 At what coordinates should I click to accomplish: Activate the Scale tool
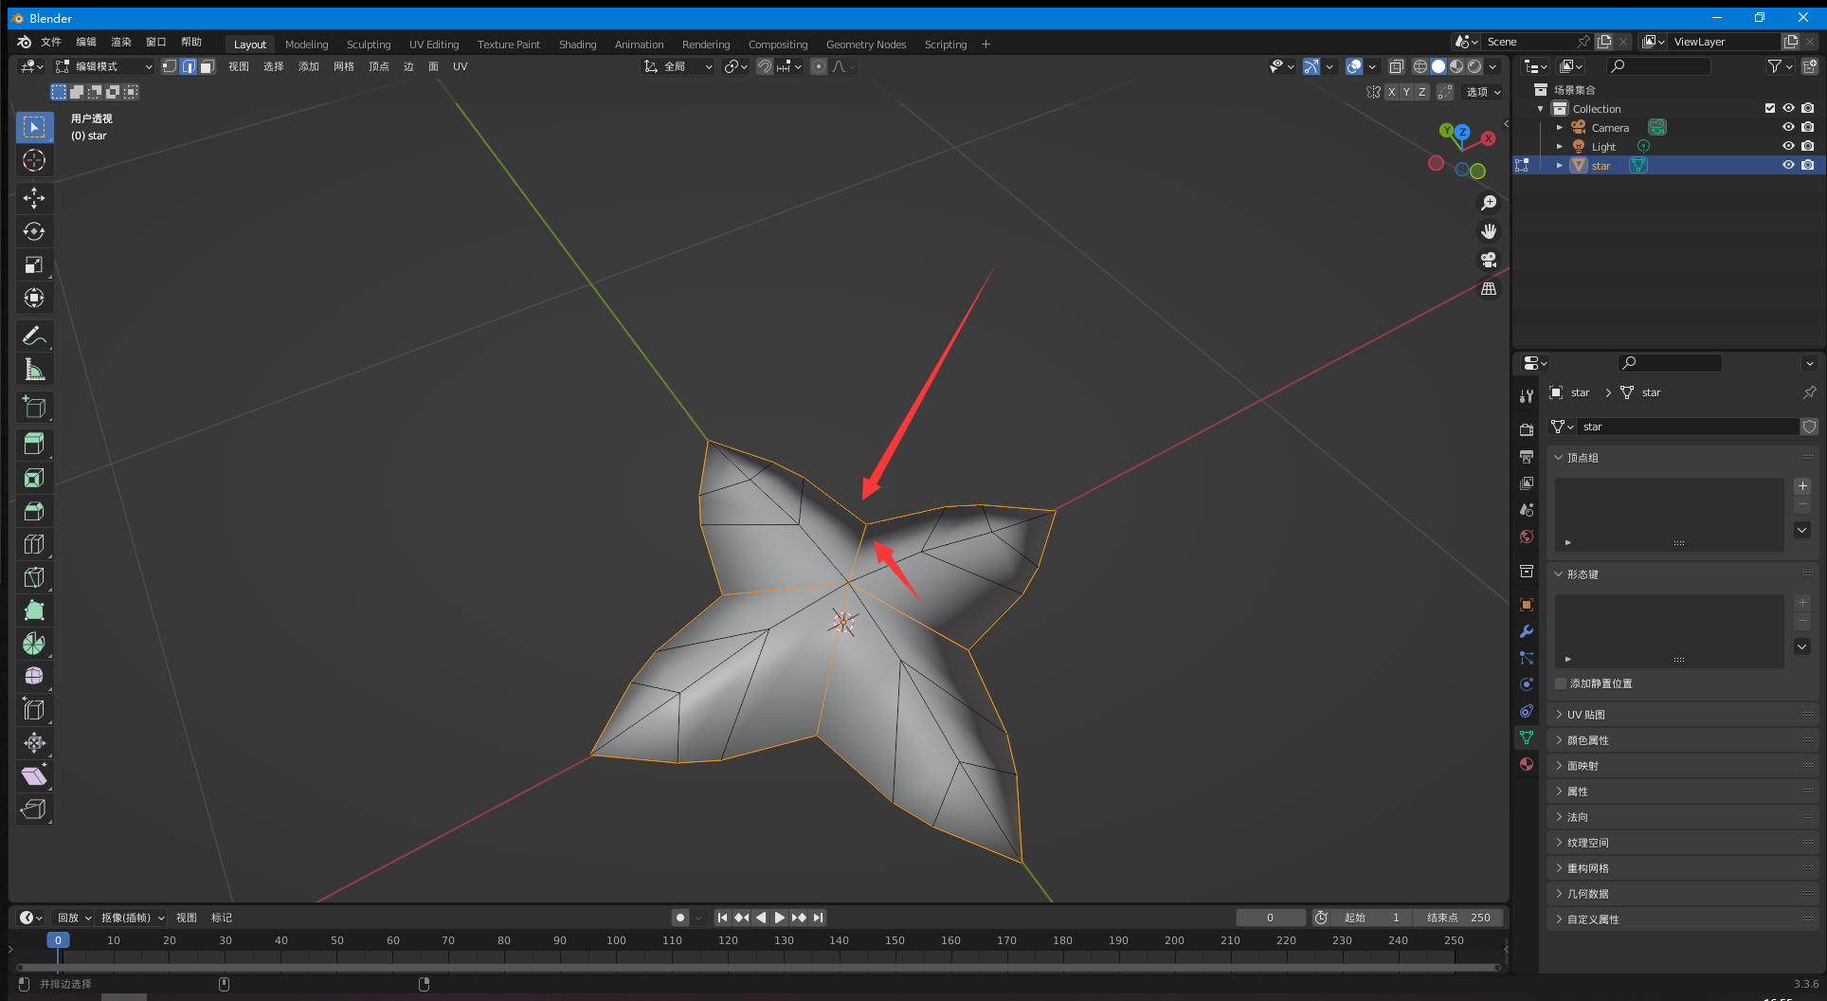coord(34,264)
